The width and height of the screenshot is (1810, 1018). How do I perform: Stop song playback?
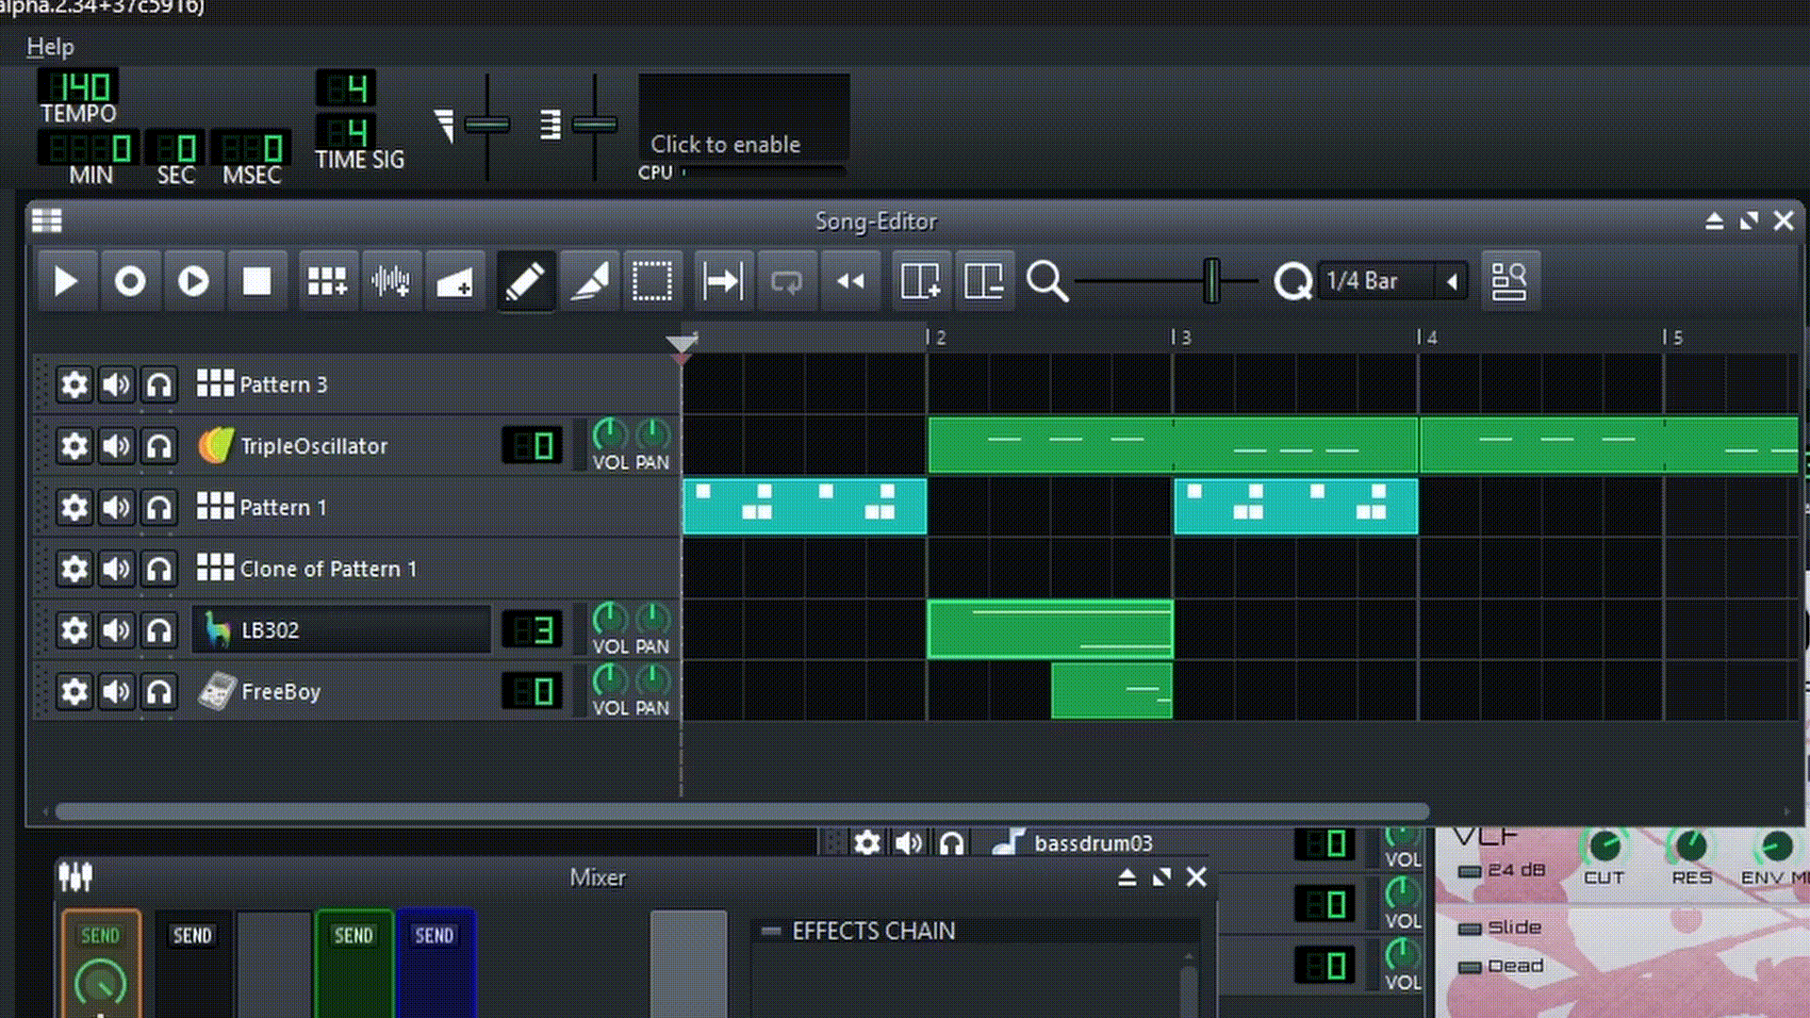(256, 281)
